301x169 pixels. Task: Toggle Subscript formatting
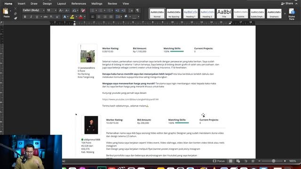click(x=51, y=17)
